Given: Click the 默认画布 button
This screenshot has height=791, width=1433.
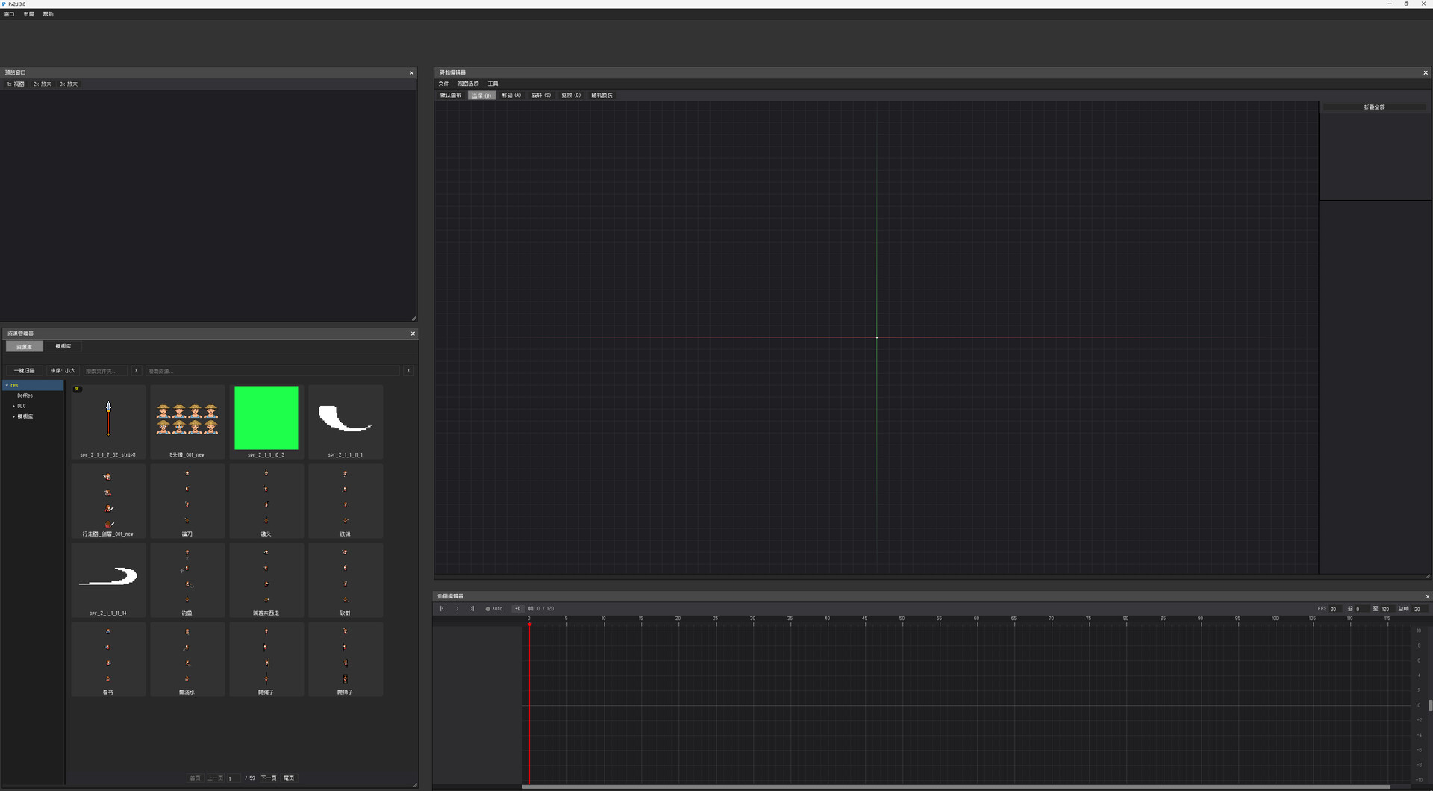Looking at the screenshot, I should point(451,96).
